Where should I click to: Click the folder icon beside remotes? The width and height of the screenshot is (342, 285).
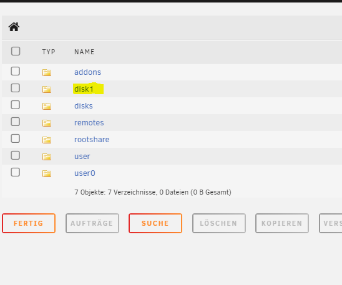(x=47, y=123)
